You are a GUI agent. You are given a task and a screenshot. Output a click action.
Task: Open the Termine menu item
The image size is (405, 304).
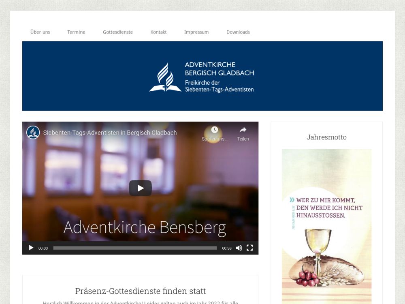(76, 32)
